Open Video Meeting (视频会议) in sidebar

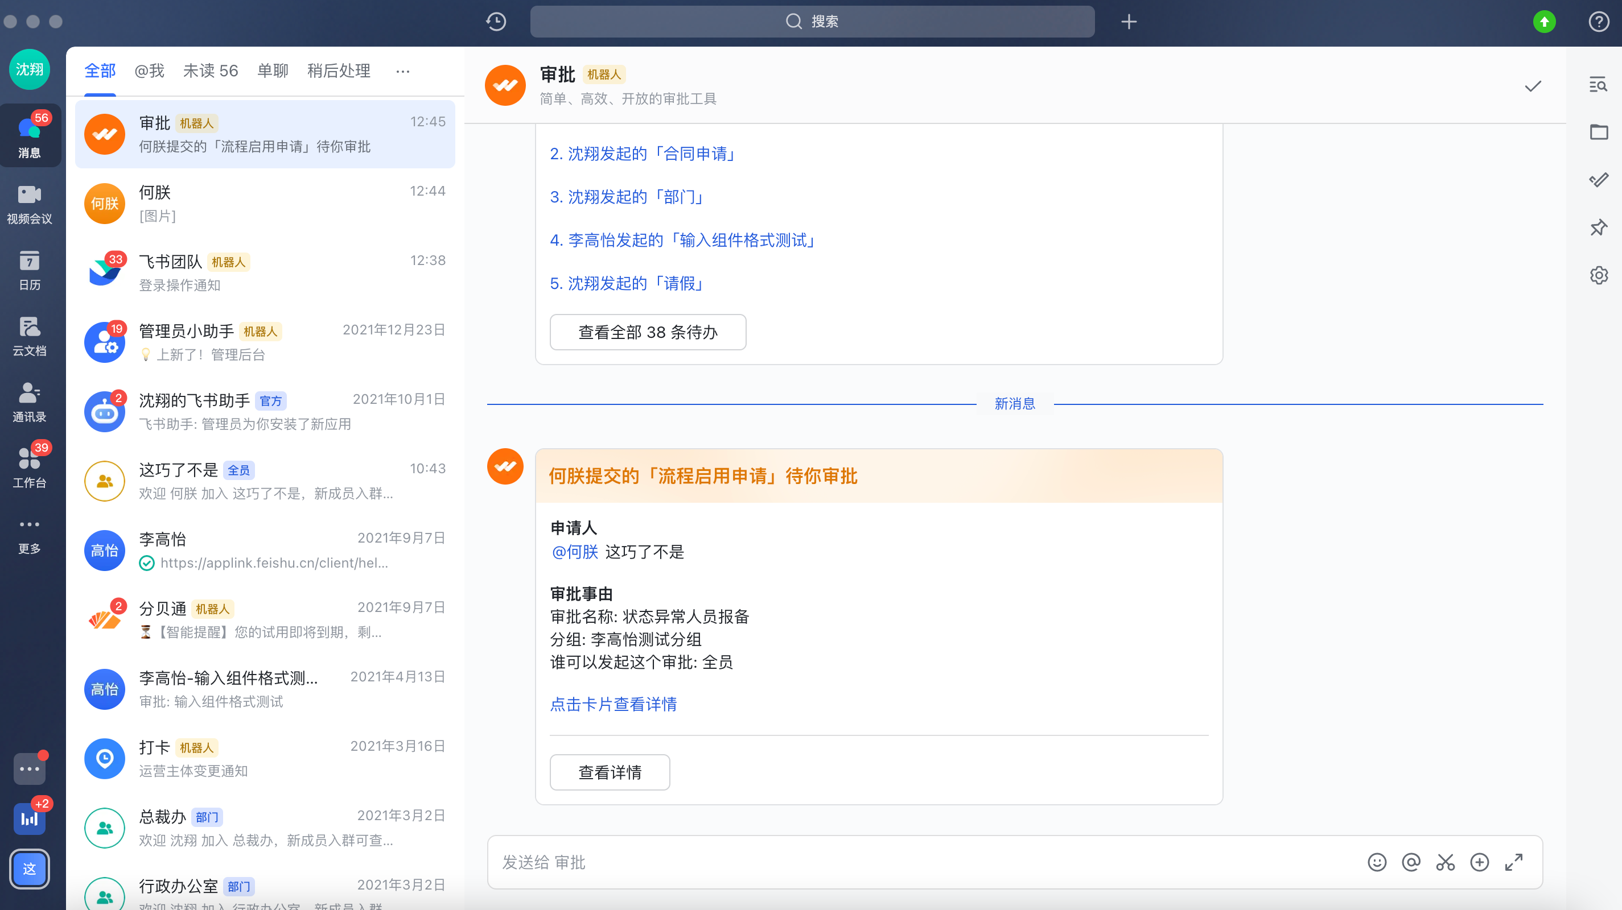pos(30,204)
